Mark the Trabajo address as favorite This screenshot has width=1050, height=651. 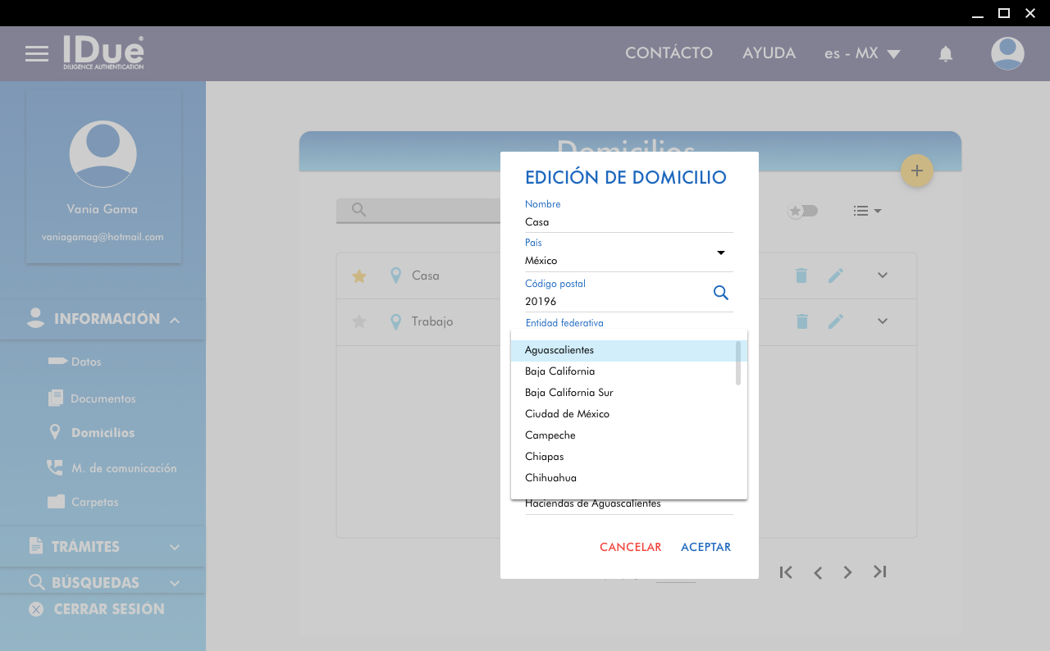(x=358, y=321)
